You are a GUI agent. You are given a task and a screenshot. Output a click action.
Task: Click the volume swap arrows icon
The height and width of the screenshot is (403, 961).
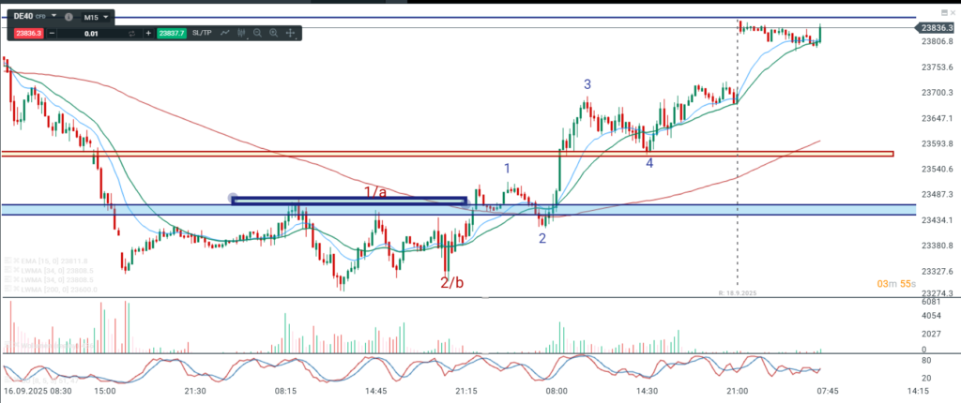tap(132, 33)
